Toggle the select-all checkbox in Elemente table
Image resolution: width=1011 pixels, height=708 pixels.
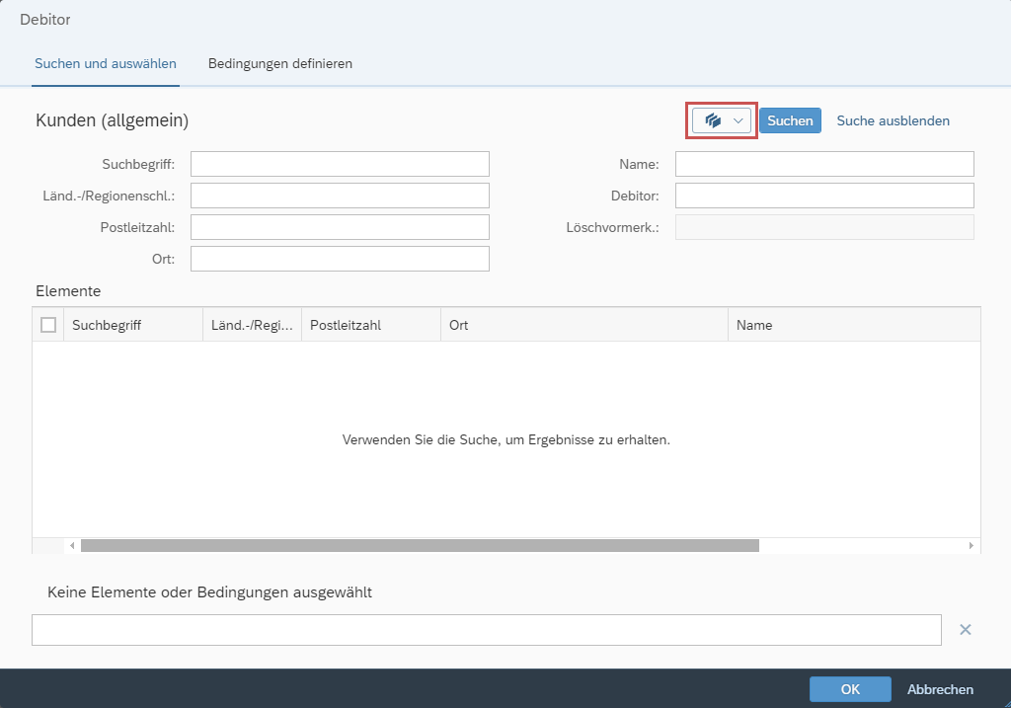[48, 325]
